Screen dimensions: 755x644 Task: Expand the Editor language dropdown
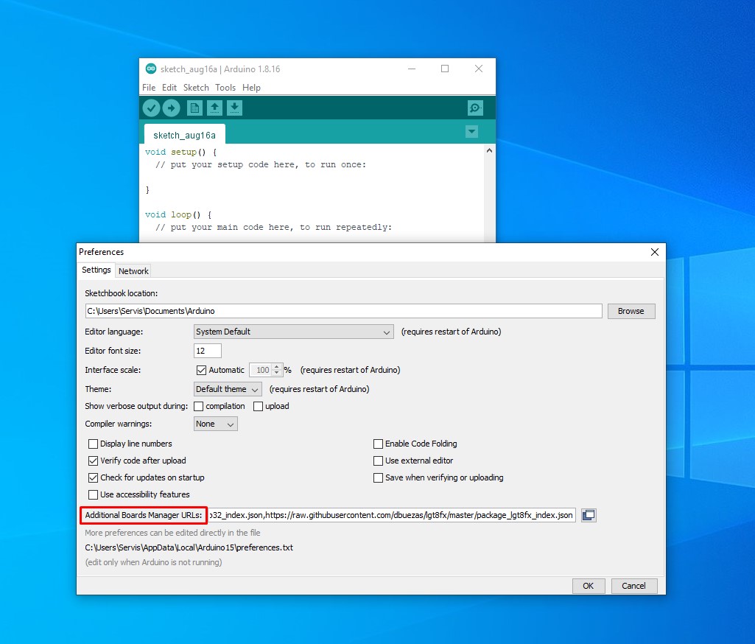[x=294, y=332]
